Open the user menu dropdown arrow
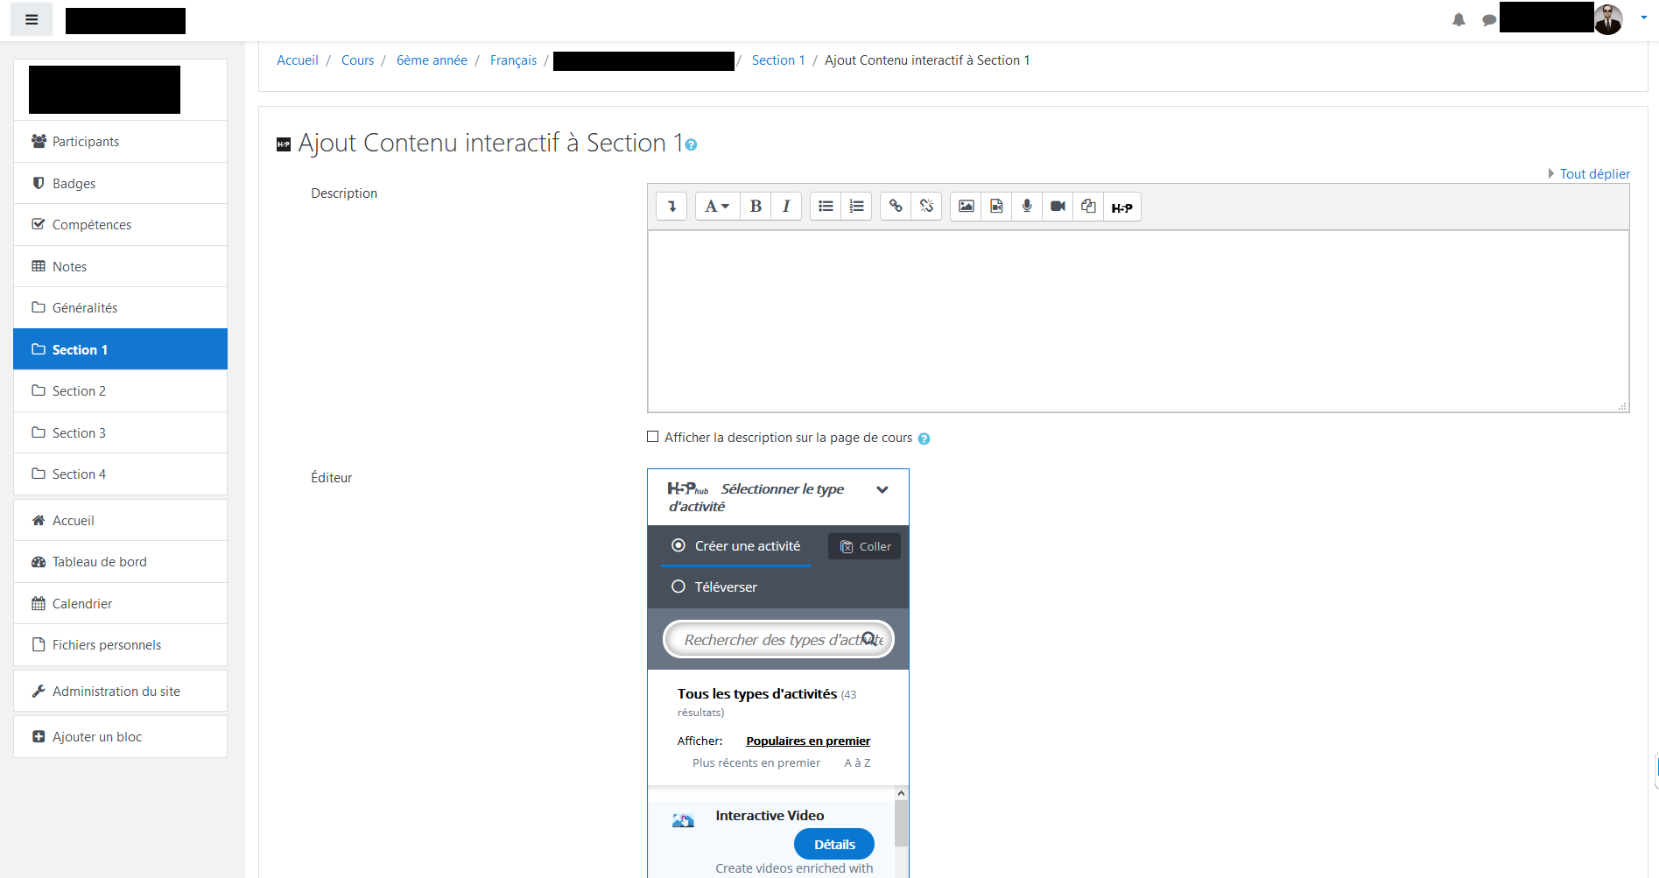 [1644, 18]
